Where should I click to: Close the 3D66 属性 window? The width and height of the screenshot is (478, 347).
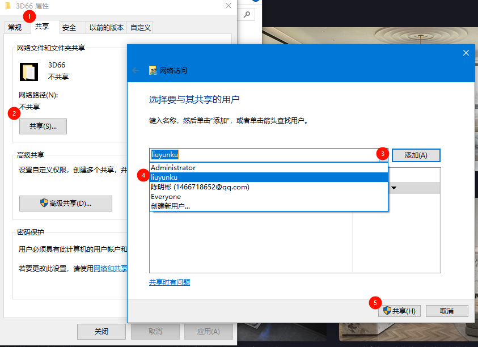tap(228, 6)
